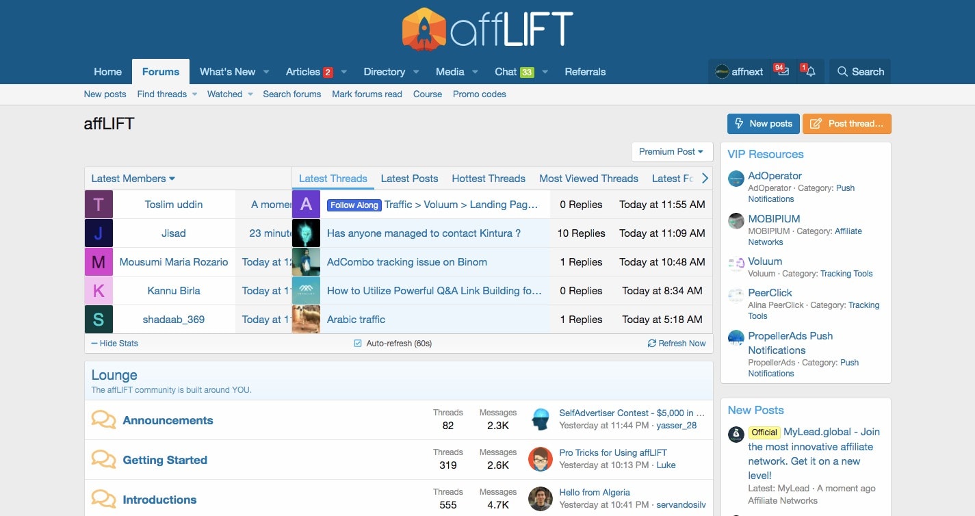Expand the Articles dropdown arrow
This screenshot has width=975, height=516.
pos(344,72)
